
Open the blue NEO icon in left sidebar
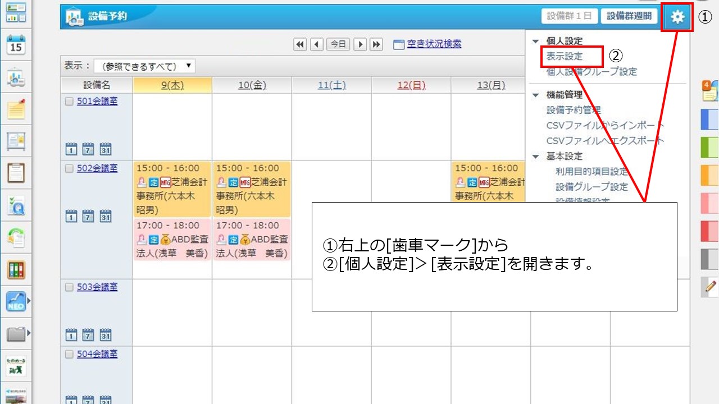click(x=16, y=302)
